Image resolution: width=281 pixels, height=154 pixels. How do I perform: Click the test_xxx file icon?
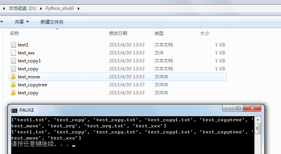[x=13, y=53]
